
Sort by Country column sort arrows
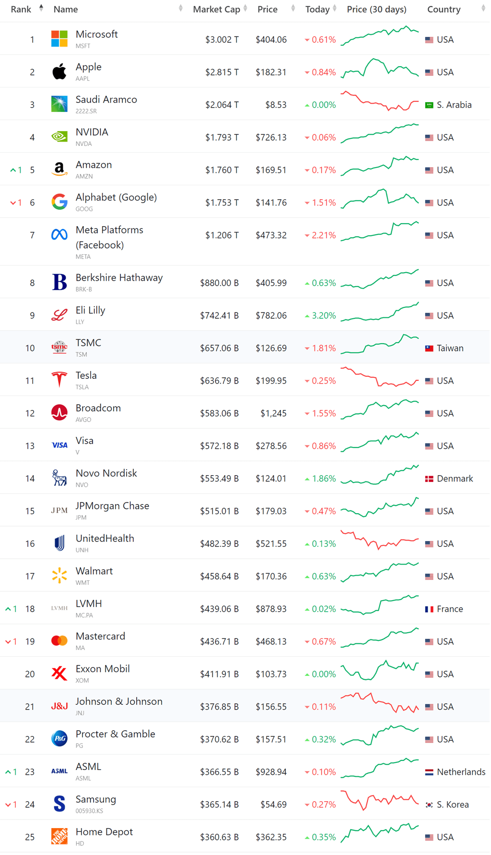[483, 8]
